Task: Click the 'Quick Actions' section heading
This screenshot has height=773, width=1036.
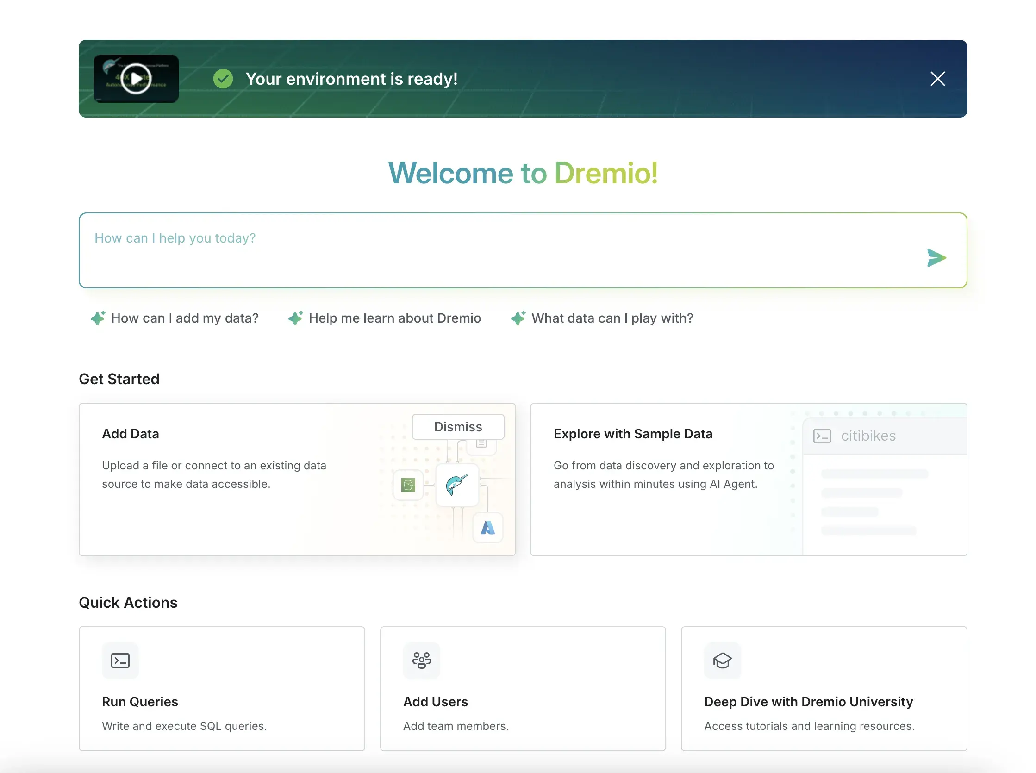Action: coord(128,602)
